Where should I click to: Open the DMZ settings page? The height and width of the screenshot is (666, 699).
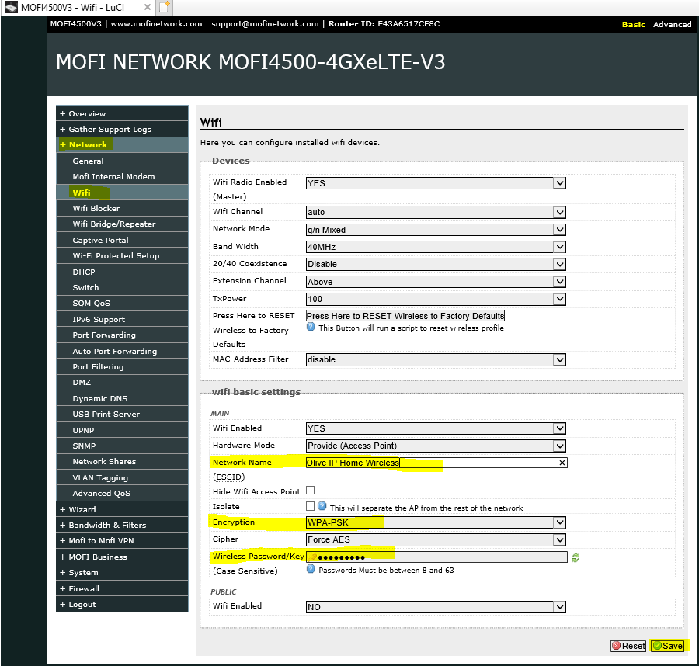(x=122, y=383)
